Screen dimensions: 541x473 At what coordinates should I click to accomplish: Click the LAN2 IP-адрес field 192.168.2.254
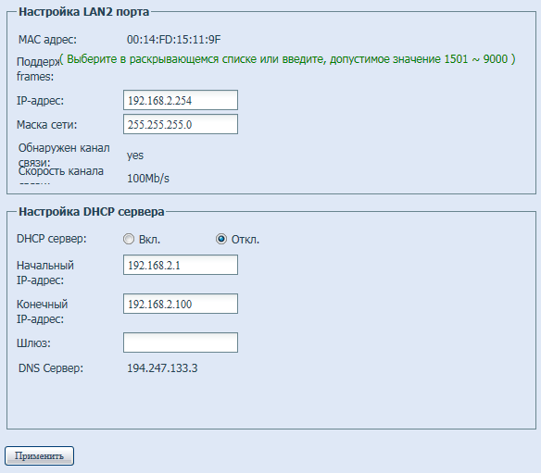(x=181, y=100)
